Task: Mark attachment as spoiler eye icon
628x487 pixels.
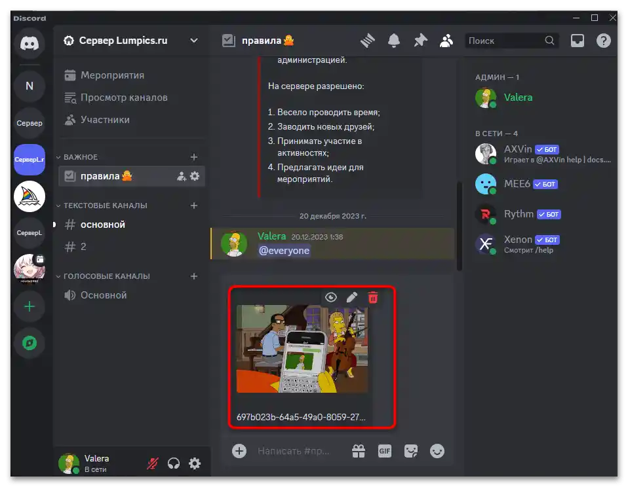Action: click(331, 297)
